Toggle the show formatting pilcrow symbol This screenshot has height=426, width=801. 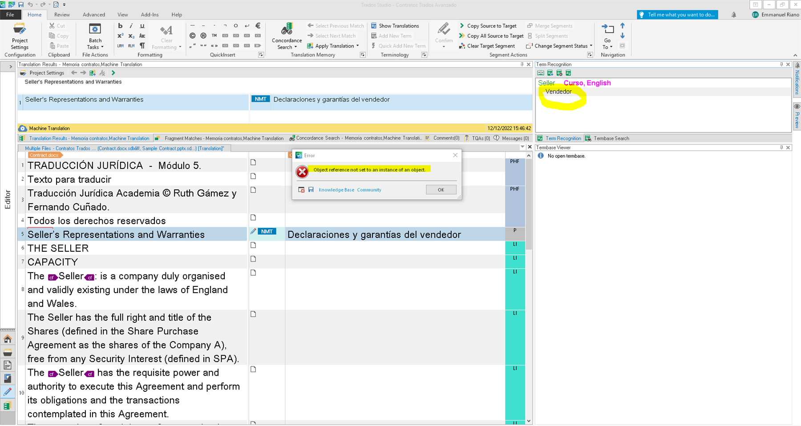click(x=142, y=45)
